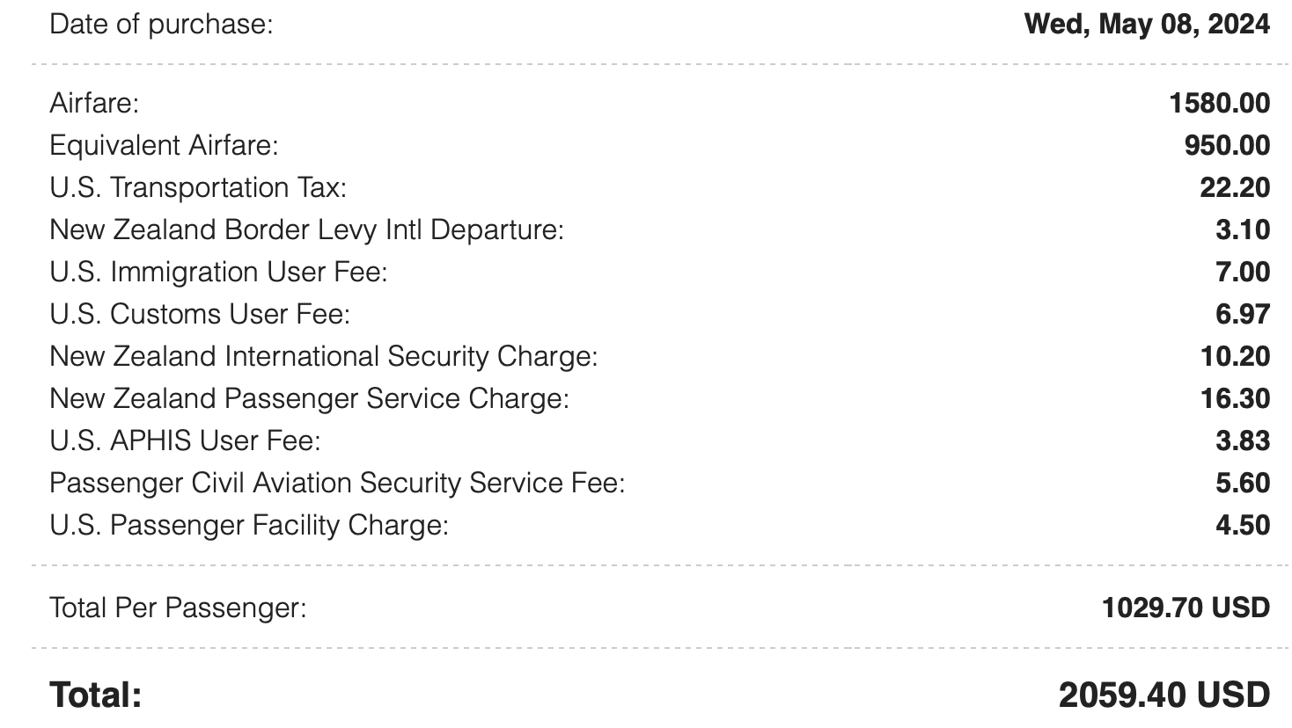The image size is (1292, 728).
Task: Select the 22.20 tax amount
Action: 1235,187
